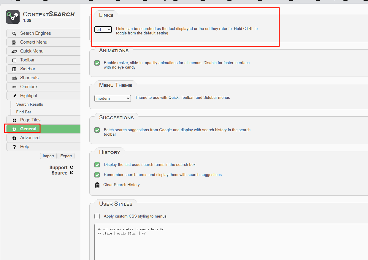Viewport: 368px width, 260px height.
Task: Click the Quick Menu icon
Action: click(14, 51)
